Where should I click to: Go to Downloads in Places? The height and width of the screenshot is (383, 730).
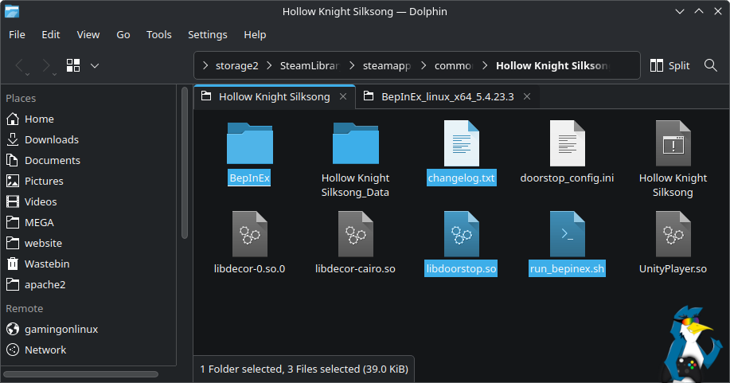tap(51, 139)
